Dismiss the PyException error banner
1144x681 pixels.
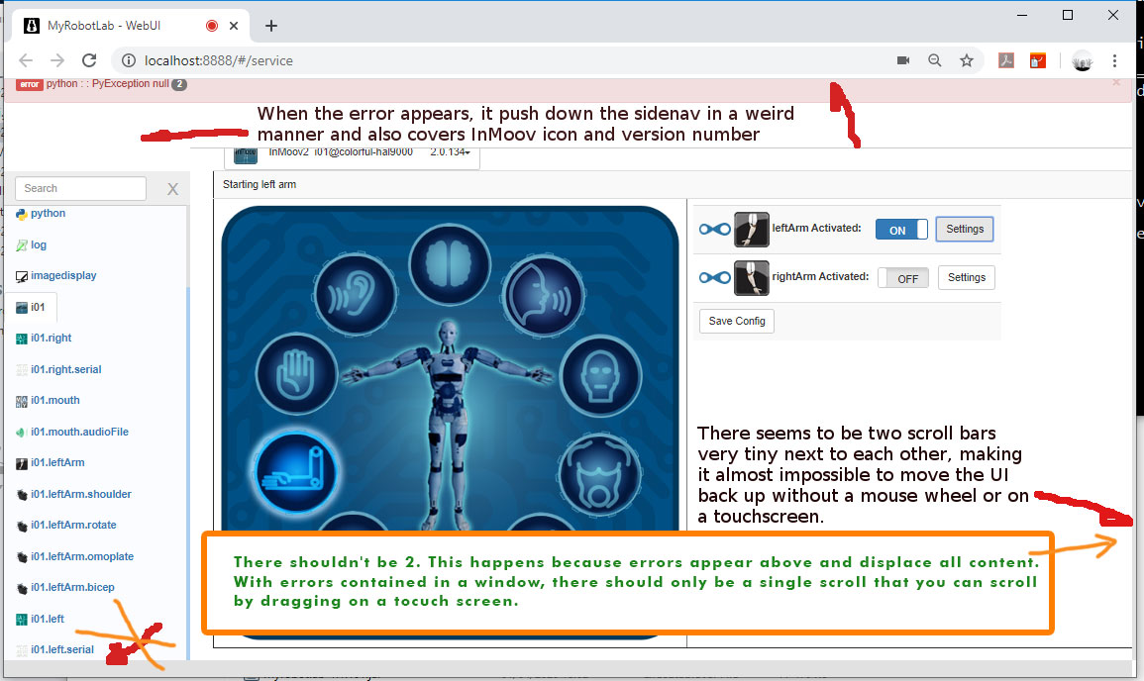(x=1116, y=82)
